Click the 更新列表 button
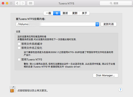This screenshot has height=97, width=133. click(x=109, y=24)
